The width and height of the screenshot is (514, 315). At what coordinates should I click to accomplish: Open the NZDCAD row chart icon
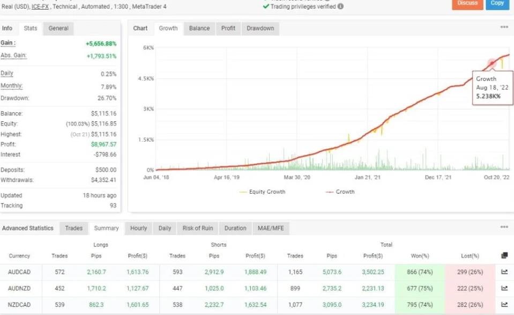pos(504,305)
